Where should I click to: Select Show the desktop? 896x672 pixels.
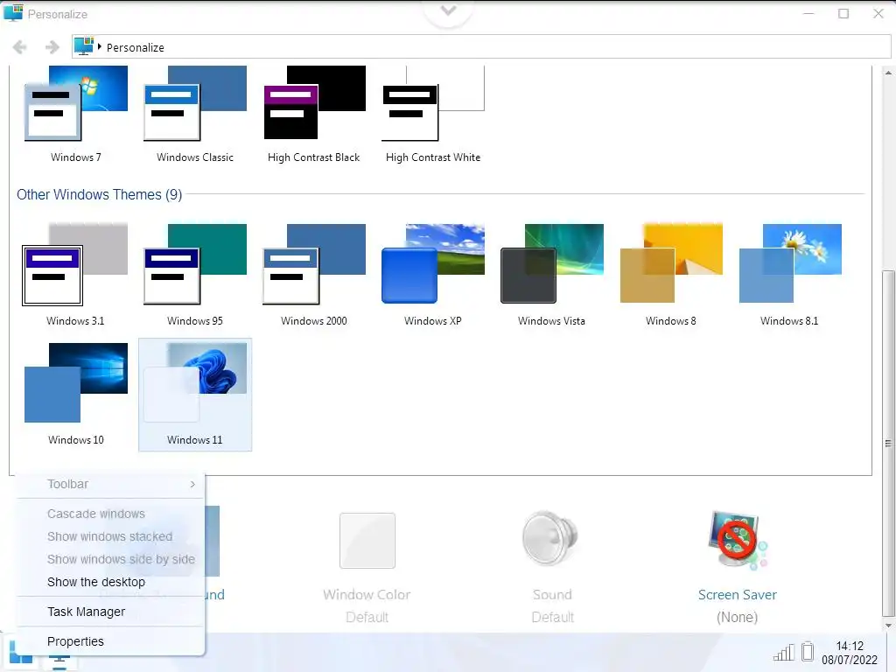(110, 582)
